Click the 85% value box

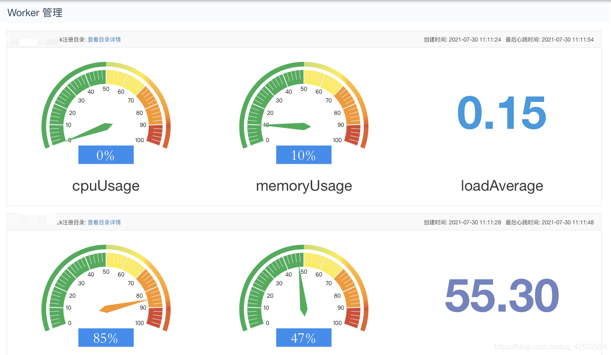[x=106, y=338]
